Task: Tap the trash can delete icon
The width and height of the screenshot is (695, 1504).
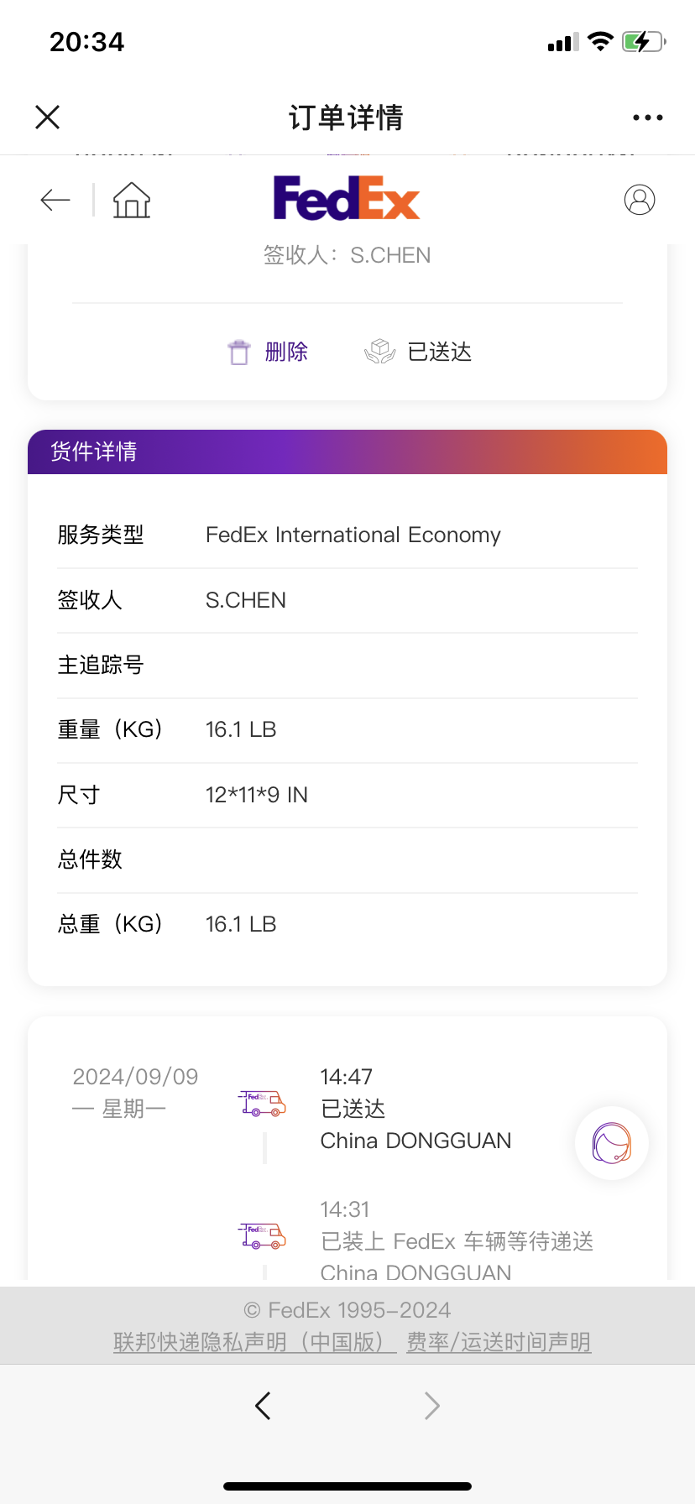Action: (x=239, y=352)
